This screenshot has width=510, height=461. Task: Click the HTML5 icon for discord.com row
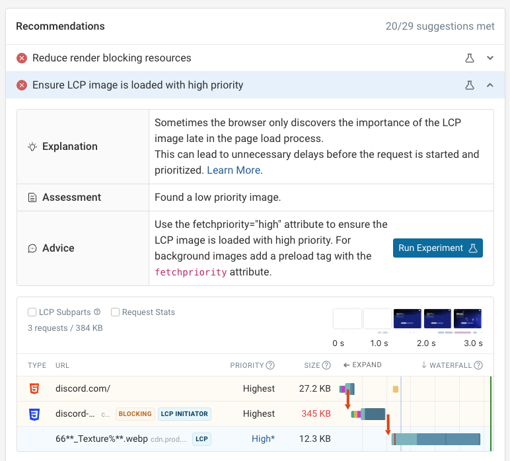point(34,388)
